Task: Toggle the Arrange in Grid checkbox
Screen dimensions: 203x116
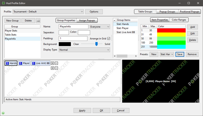Action: (x=109, y=39)
